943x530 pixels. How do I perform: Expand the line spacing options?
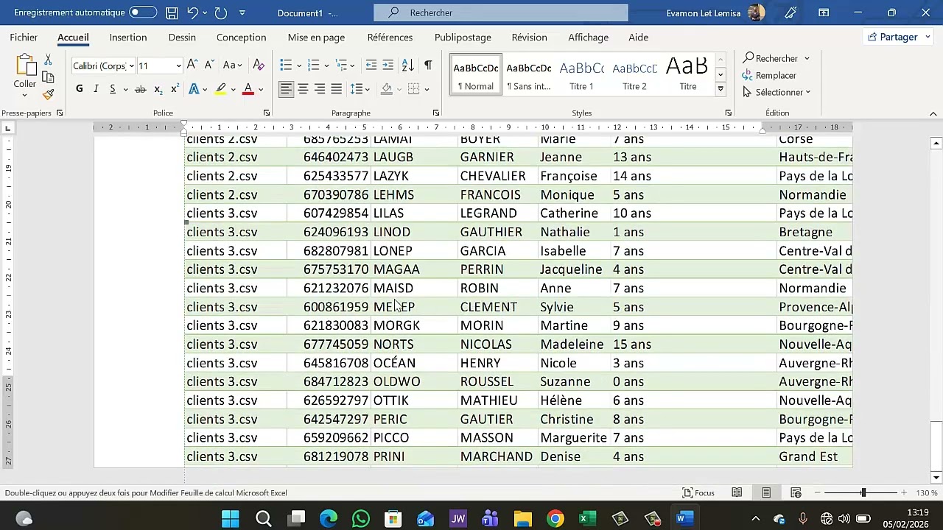click(x=360, y=89)
